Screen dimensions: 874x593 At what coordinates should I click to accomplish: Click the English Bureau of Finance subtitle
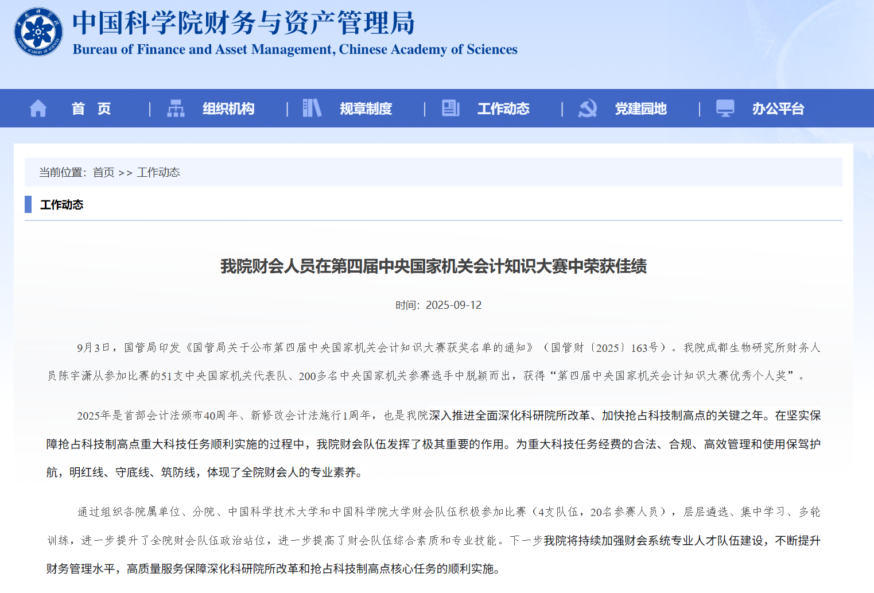[x=295, y=49]
